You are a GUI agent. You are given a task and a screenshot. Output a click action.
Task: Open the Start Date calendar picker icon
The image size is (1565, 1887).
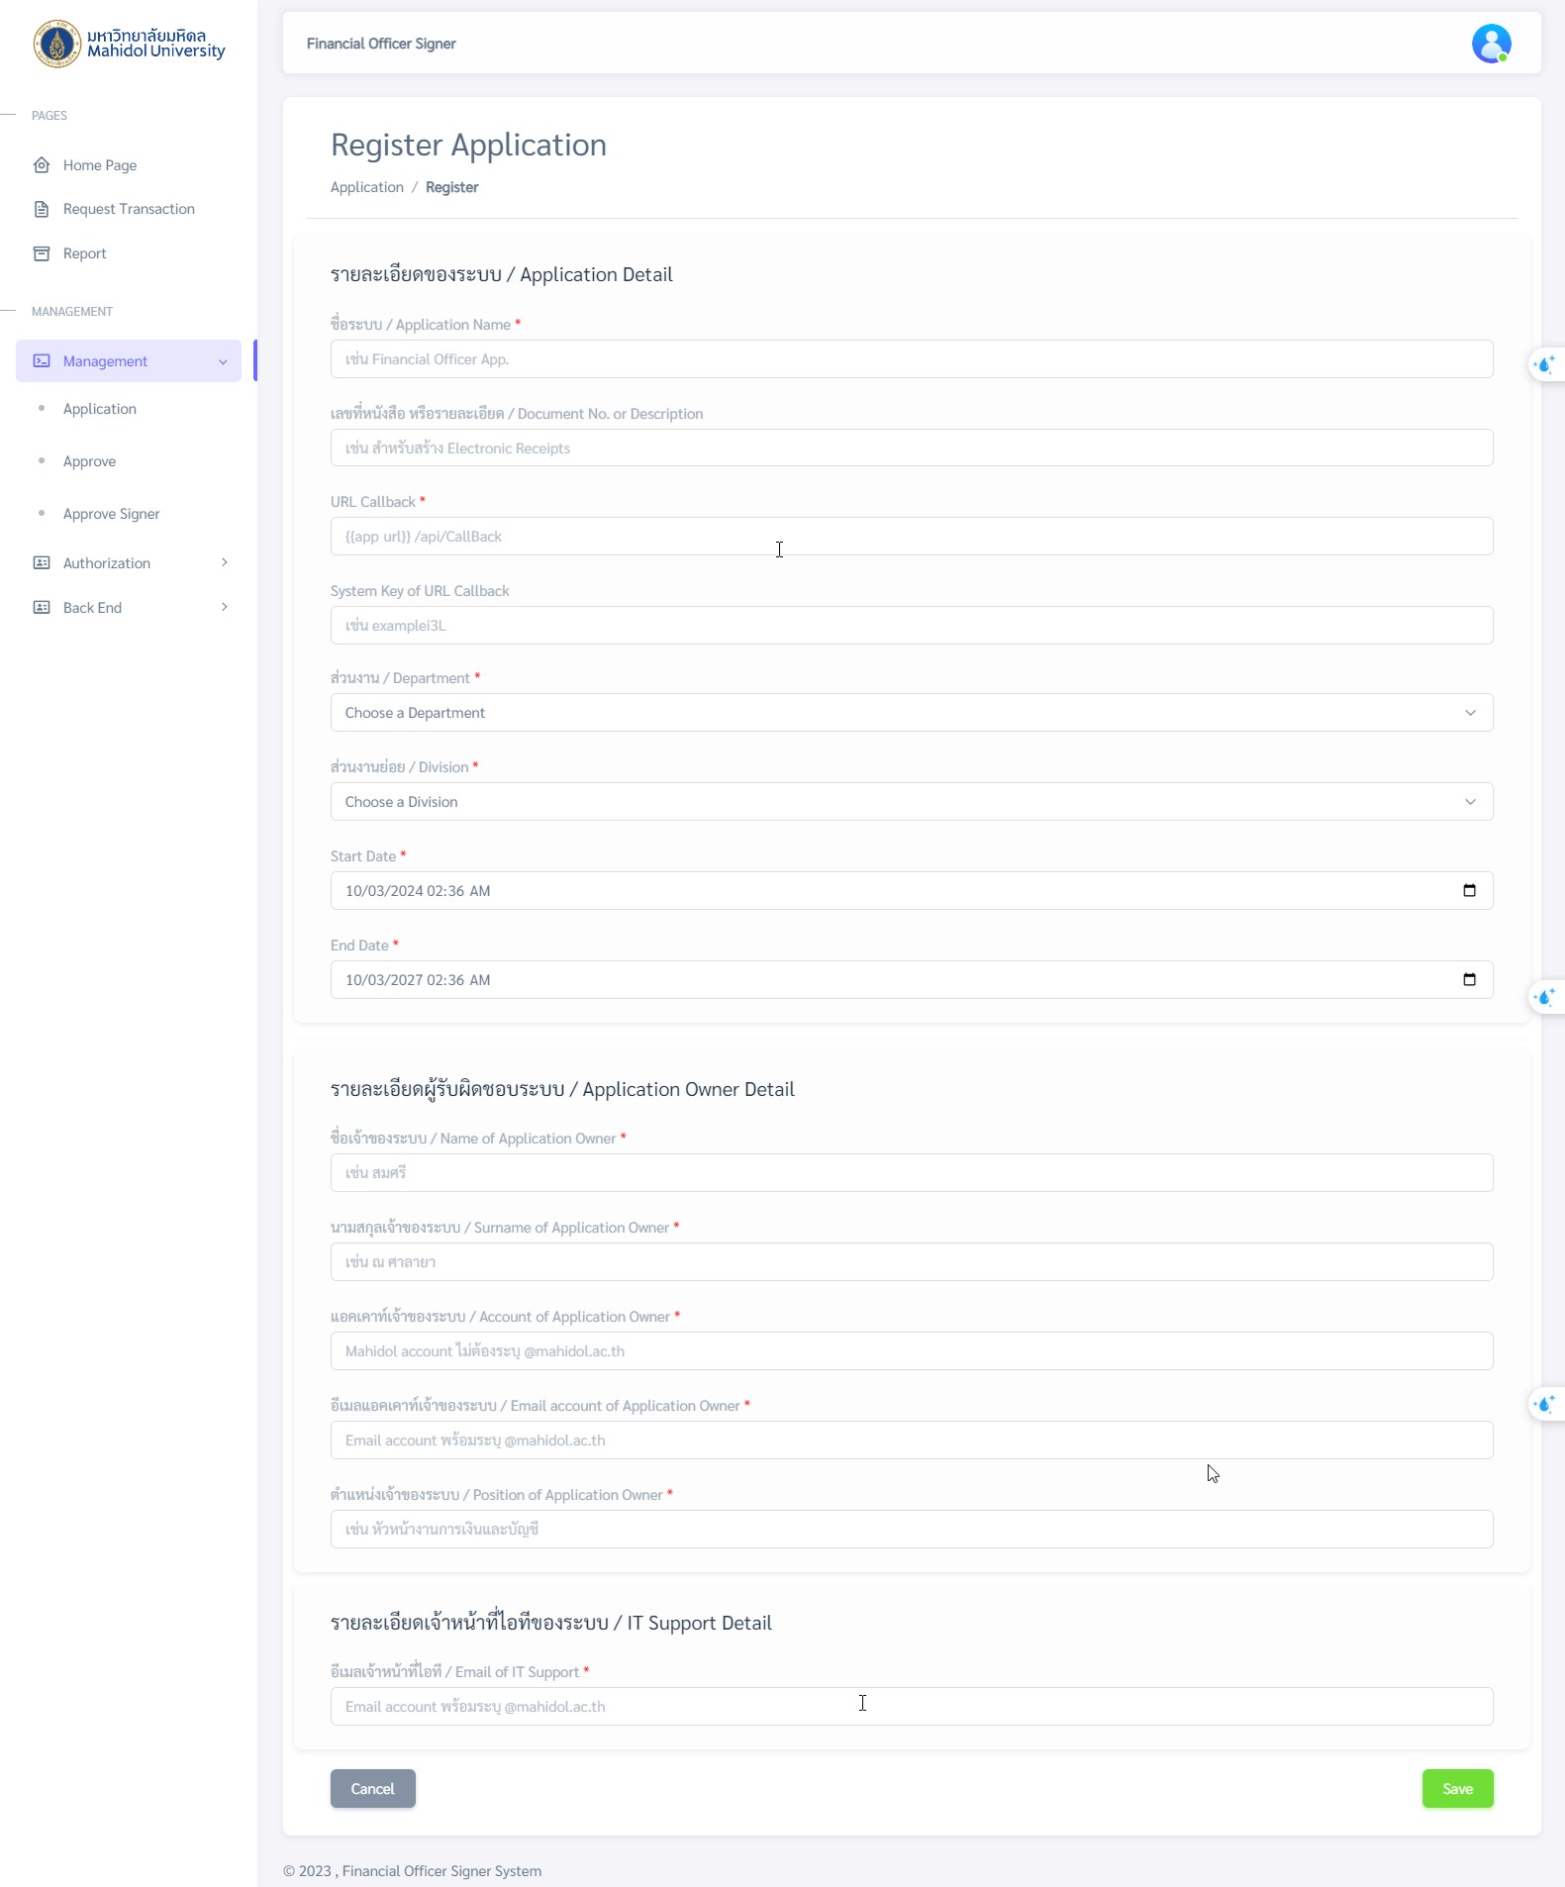pos(1469,890)
